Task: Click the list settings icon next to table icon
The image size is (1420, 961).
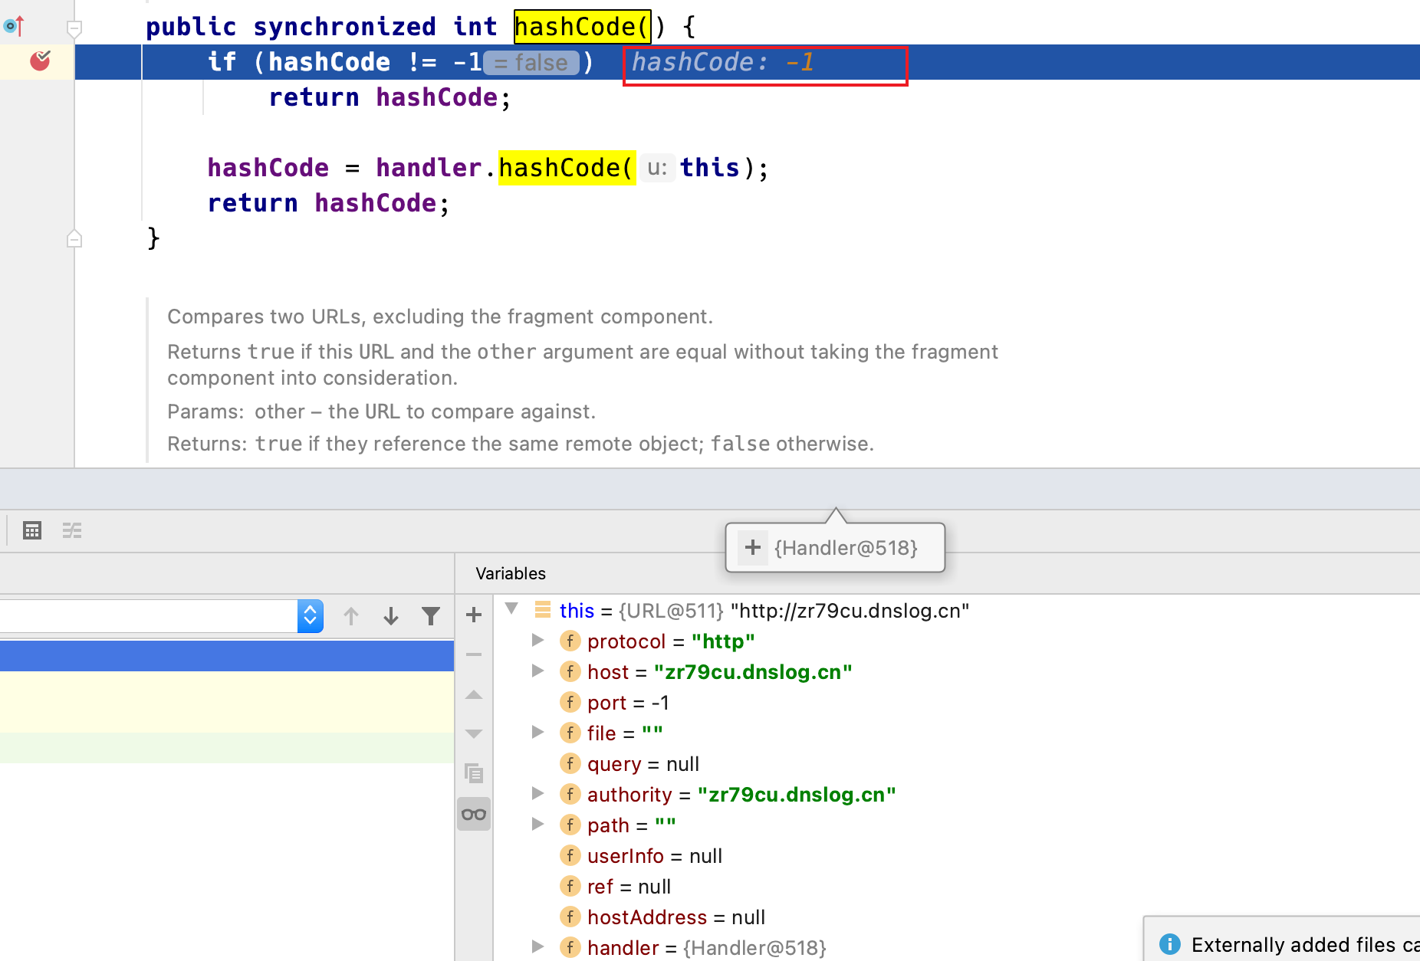Action: click(72, 530)
